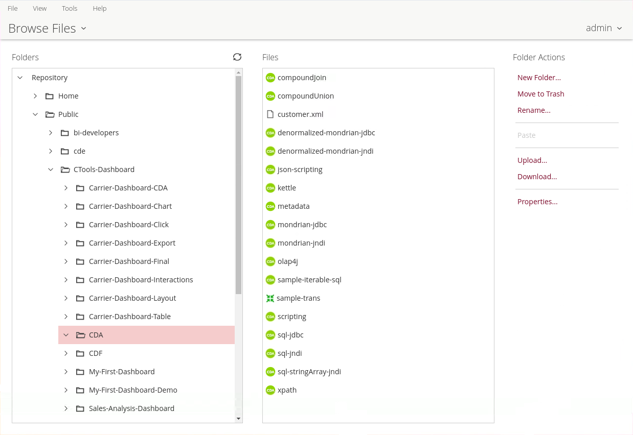Click the Move to Trash action
633x435 pixels.
pos(540,94)
